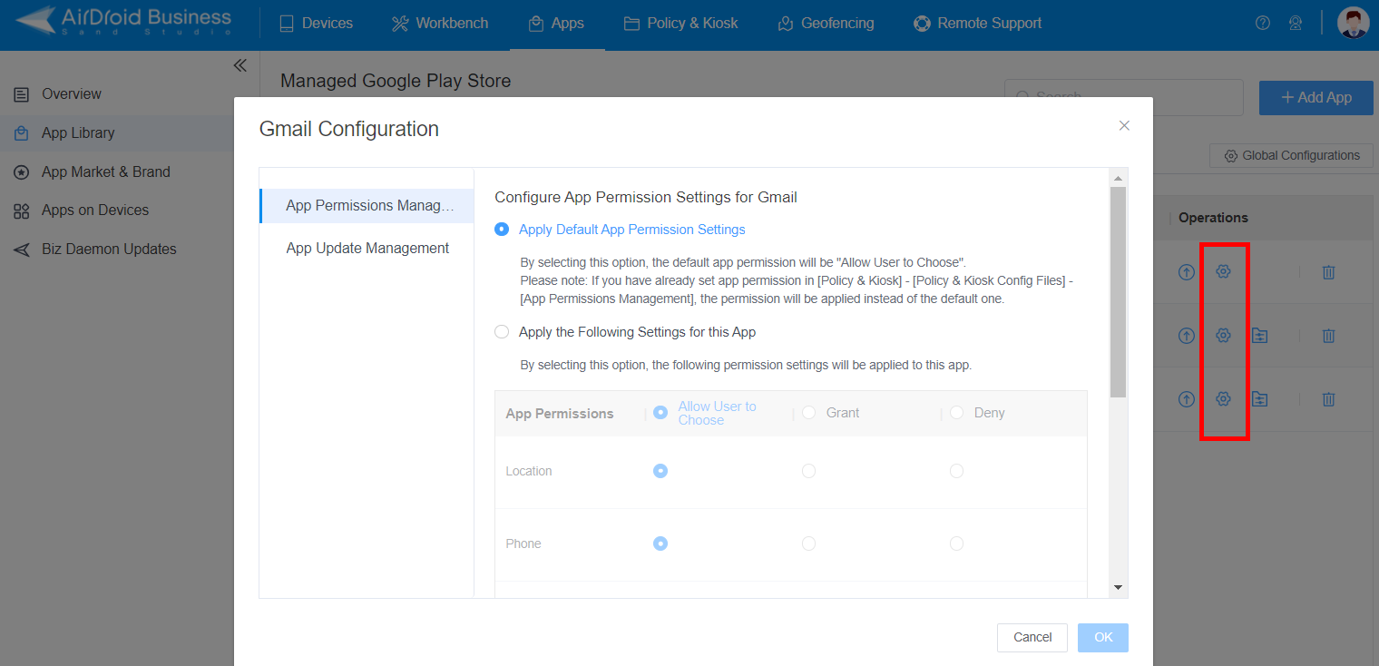Screen dimensions: 1379x666
Task: Click the upload arrow icon in first app row
Action: click(x=1187, y=271)
